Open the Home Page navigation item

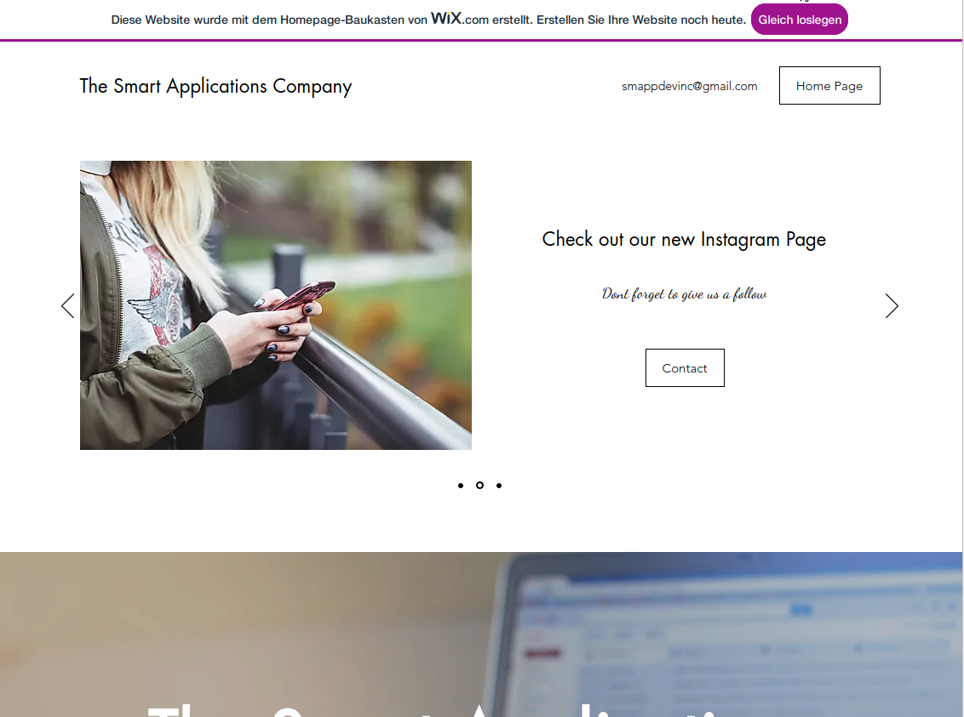[829, 85]
